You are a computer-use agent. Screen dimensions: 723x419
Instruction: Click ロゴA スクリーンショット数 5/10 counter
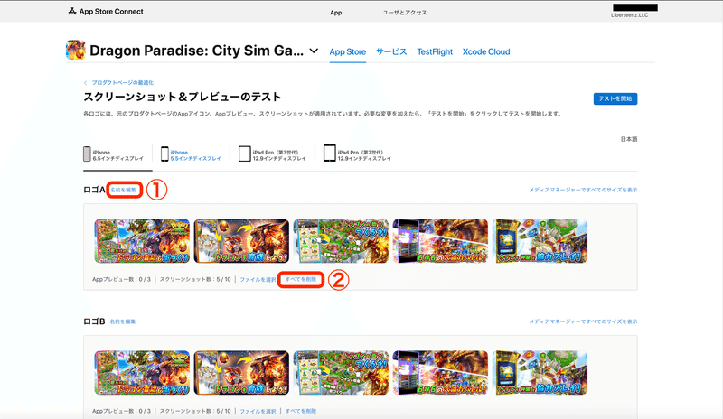pos(195,280)
